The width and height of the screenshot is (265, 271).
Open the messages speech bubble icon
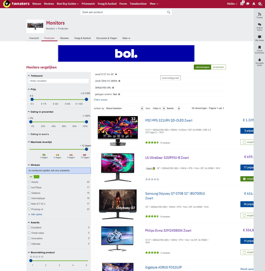tap(248, 4)
